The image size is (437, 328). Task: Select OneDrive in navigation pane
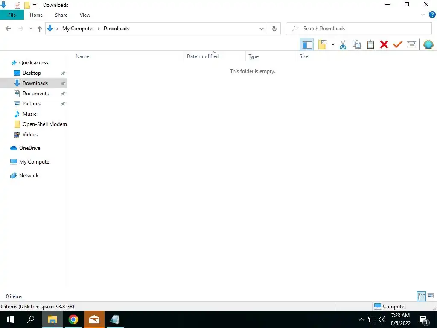29,148
